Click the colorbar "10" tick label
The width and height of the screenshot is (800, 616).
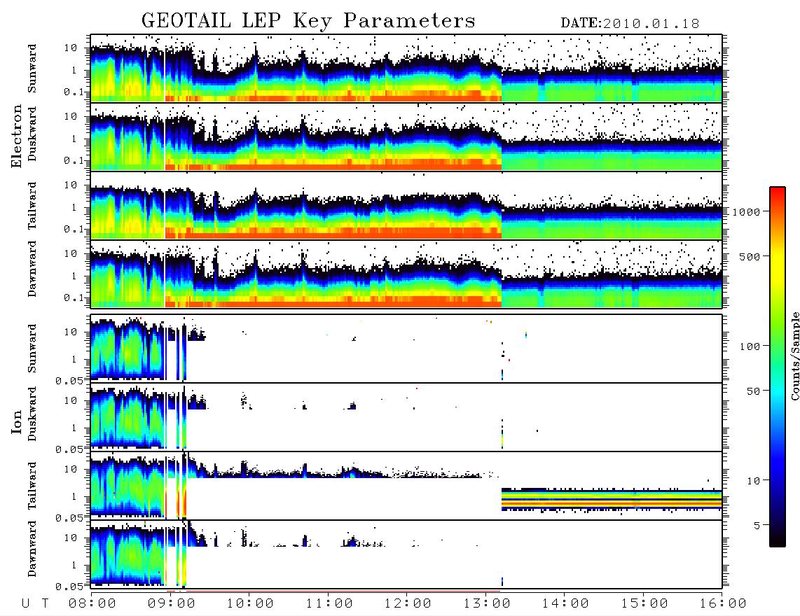click(754, 481)
